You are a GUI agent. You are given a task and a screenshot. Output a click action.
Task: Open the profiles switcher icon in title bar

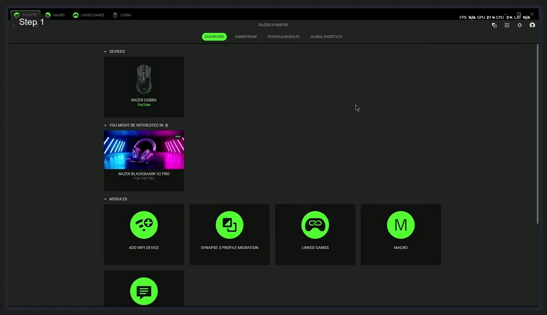(x=494, y=25)
